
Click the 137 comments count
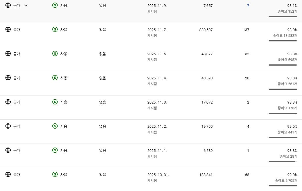click(246, 30)
